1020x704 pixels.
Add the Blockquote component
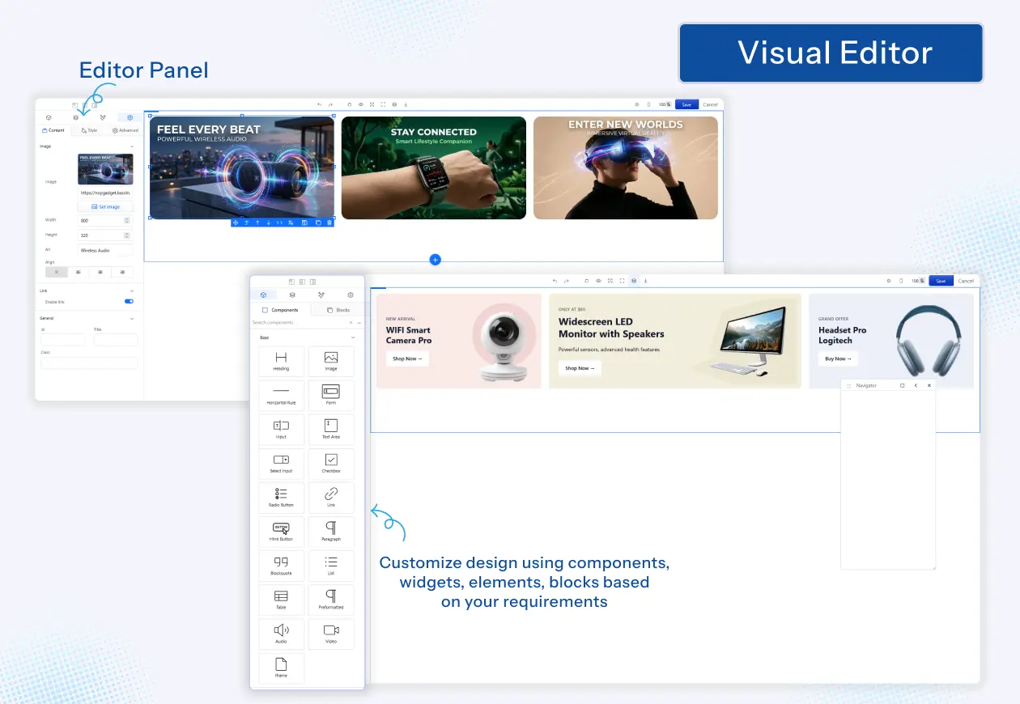281,565
